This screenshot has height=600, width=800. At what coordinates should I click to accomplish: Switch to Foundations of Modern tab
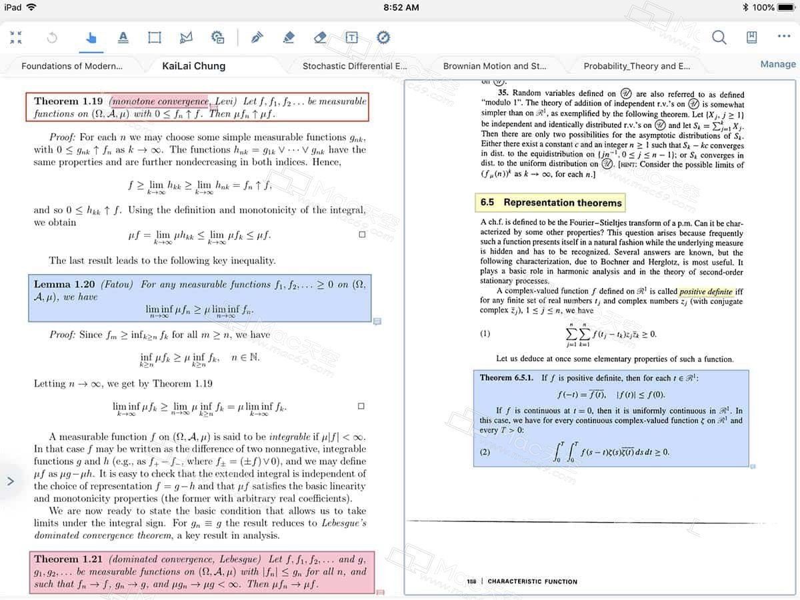(x=72, y=66)
